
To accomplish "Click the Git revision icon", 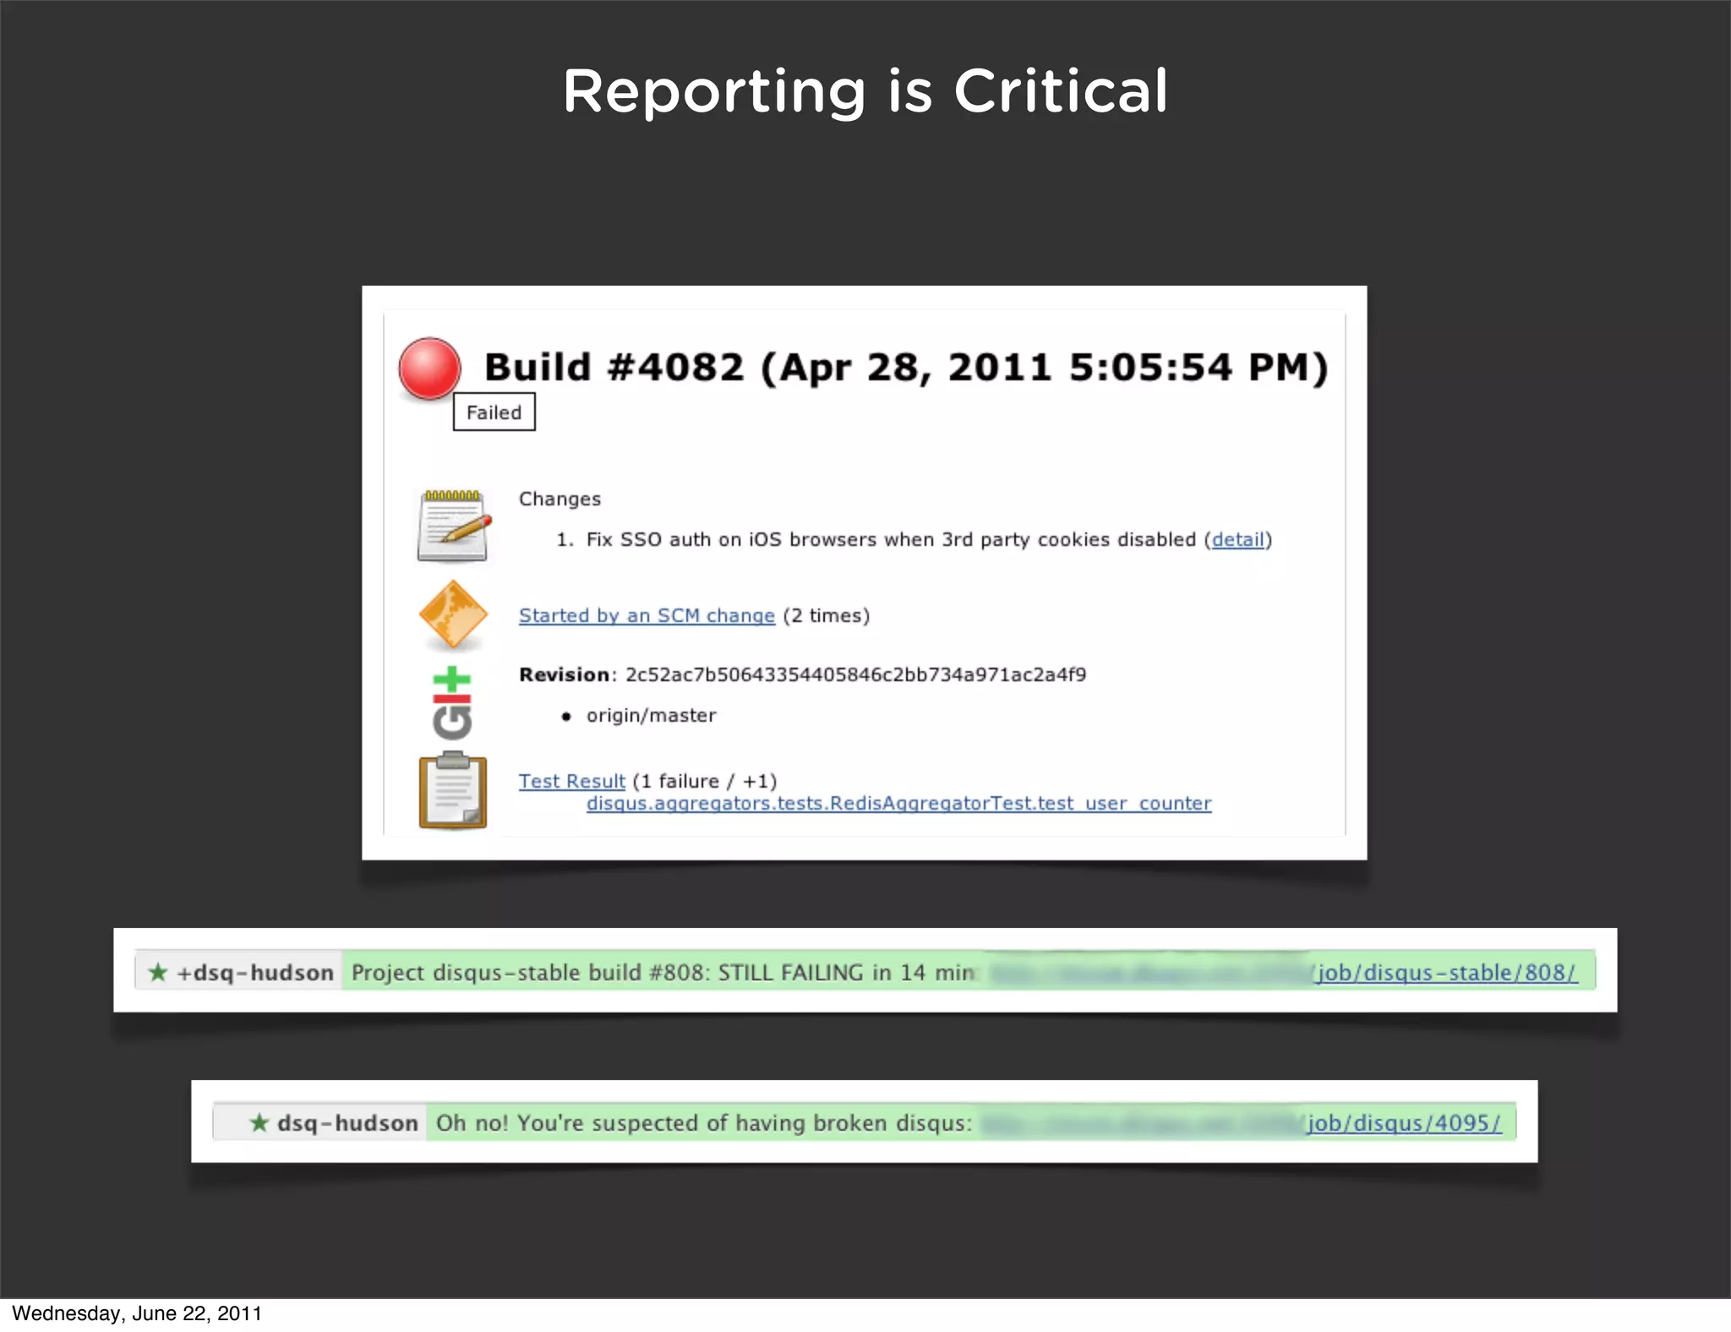I will coord(452,703).
